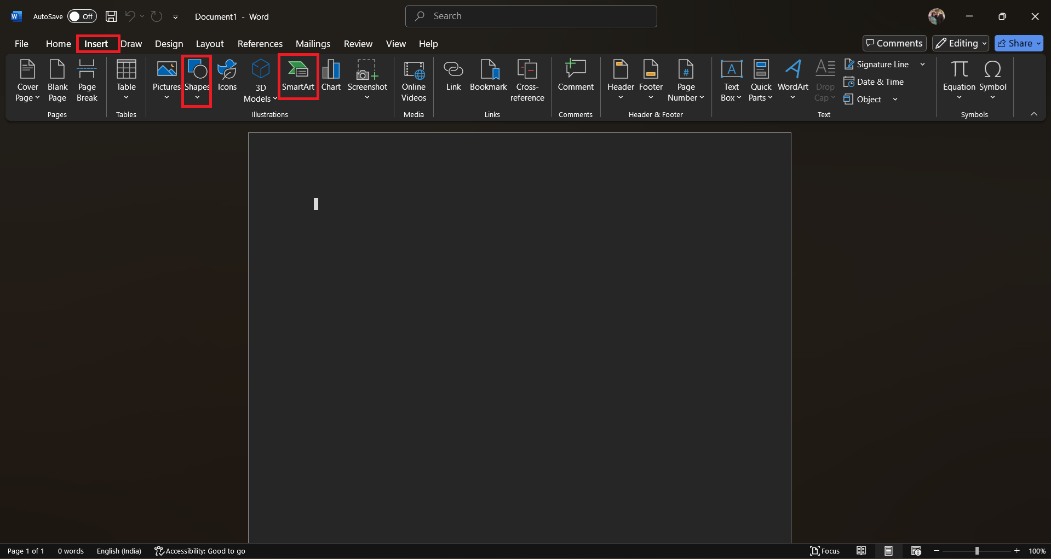Switch to Read Mode view
This screenshot has width=1051, height=559.
861,551
